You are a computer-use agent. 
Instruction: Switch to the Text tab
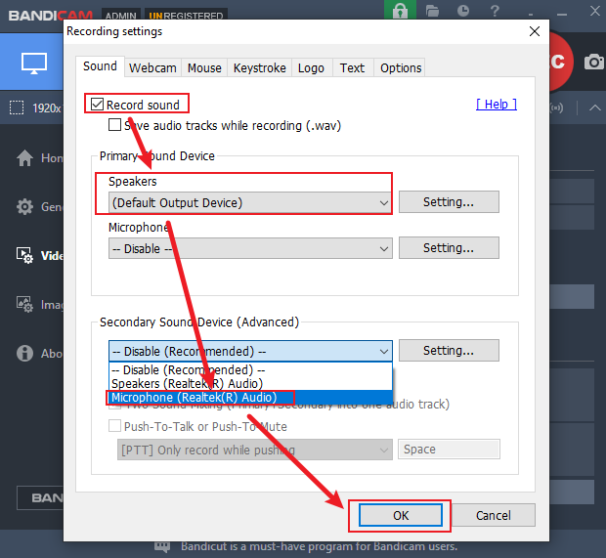pos(352,68)
